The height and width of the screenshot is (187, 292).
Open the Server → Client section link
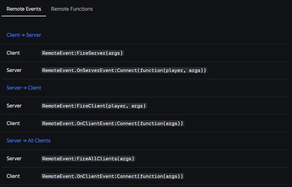click(24, 88)
